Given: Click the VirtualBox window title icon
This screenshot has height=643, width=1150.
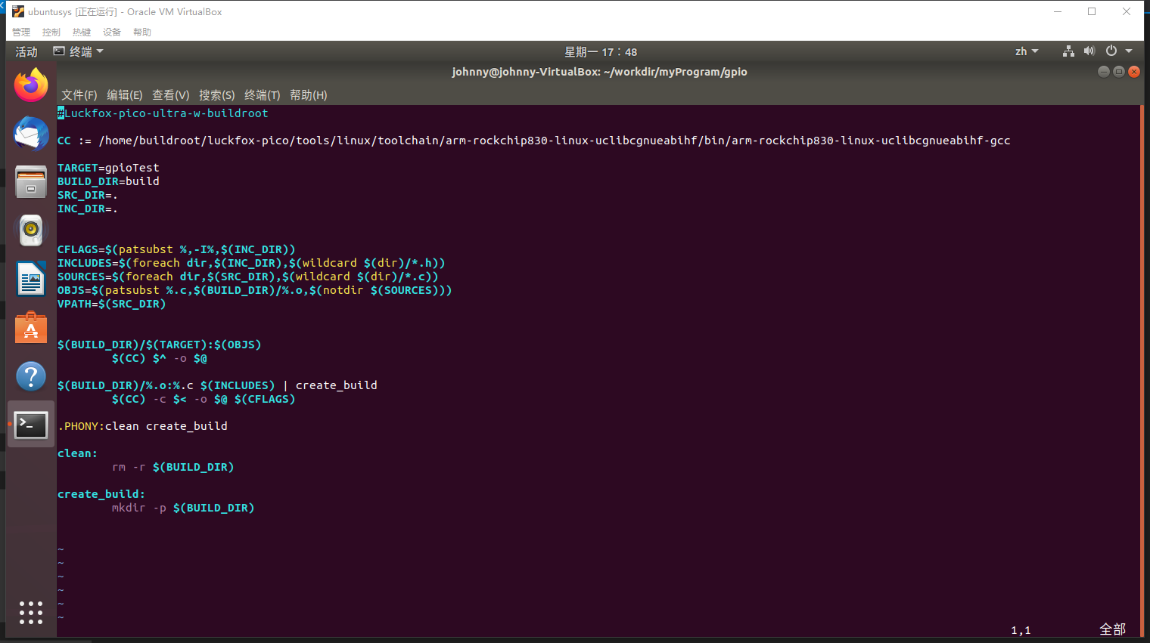Looking at the screenshot, I should pos(18,11).
